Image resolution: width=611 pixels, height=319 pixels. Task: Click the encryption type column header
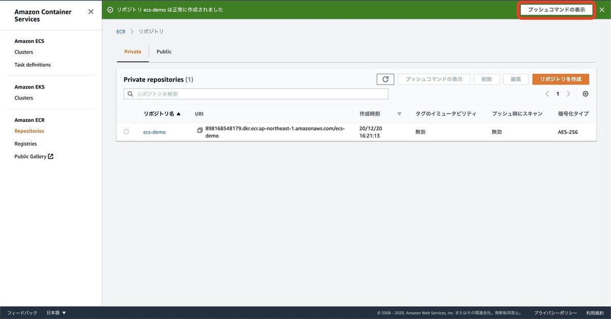(573, 114)
